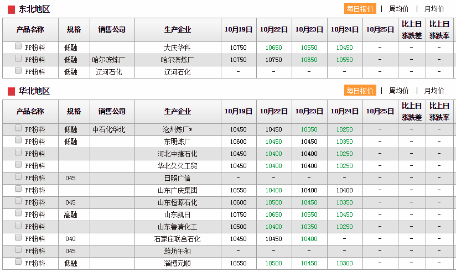
Task: Open 每日报价 tab in 东北地区 section
Action: pyautogui.click(x=360, y=9)
